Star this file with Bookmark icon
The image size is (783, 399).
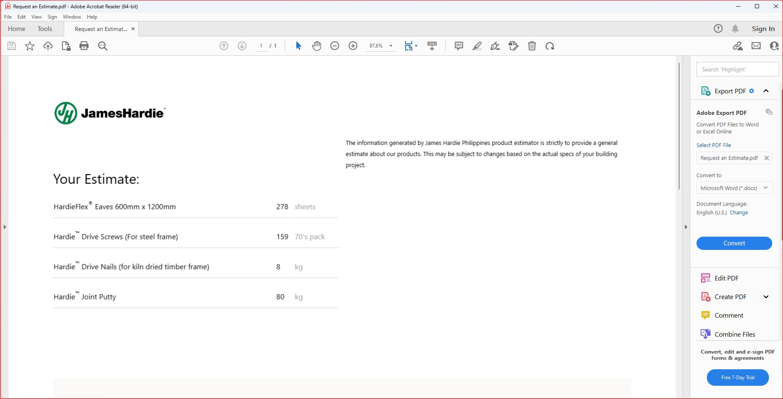(30, 46)
